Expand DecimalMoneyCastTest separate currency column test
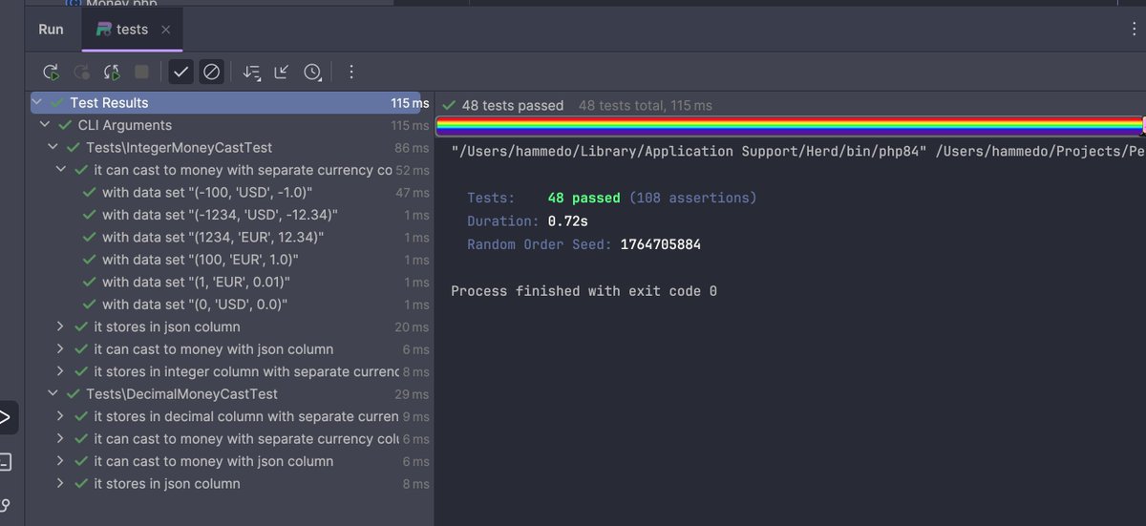Image resolution: width=1146 pixels, height=526 pixels. [x=61, y=439]
